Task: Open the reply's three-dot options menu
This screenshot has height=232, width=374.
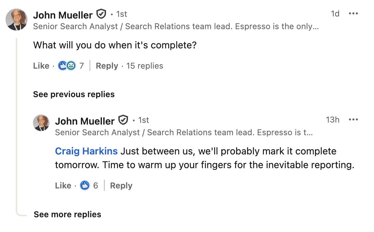Action: click(353, 120)
